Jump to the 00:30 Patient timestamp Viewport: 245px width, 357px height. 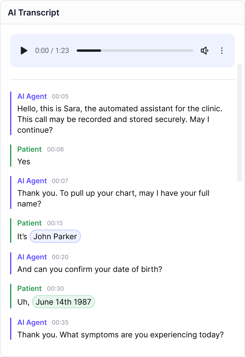55,289
